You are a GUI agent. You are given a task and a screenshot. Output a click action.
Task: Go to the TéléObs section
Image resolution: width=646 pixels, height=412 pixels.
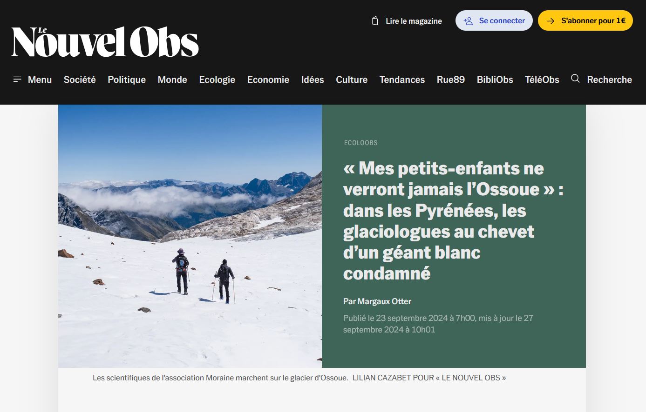[x=542, y=80]
